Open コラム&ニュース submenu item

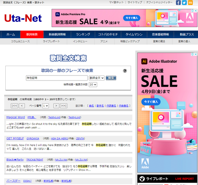(21, 41)
